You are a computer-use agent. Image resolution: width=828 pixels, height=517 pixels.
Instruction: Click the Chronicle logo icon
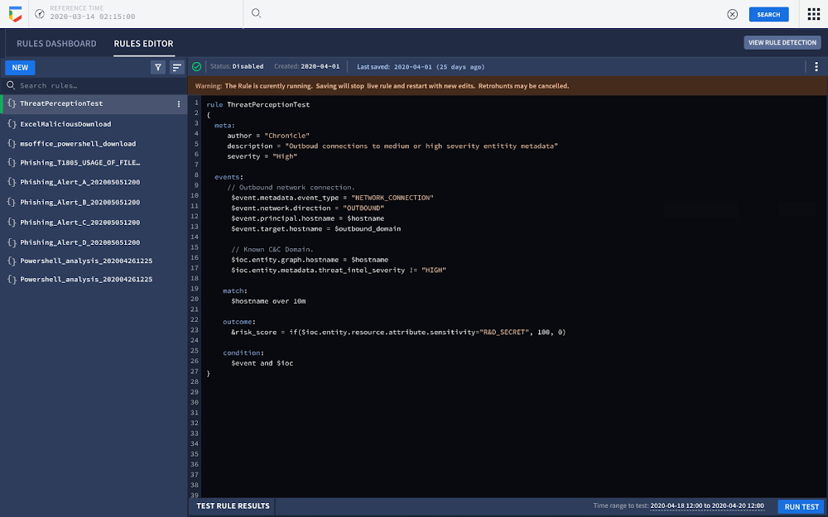pyautogui.click(x=14, y=14)
